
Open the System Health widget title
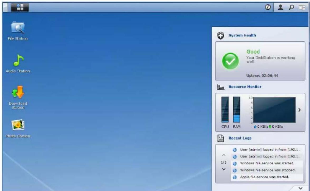242,35
